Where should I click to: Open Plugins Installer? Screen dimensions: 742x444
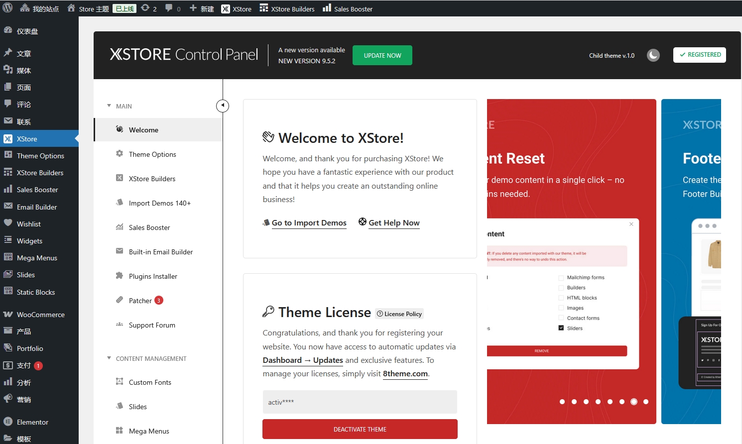pos(158,276)
